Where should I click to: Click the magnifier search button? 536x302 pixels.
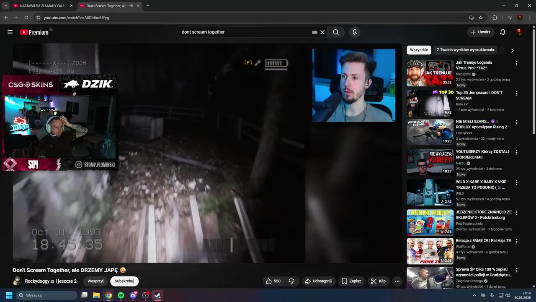[336, 32]
